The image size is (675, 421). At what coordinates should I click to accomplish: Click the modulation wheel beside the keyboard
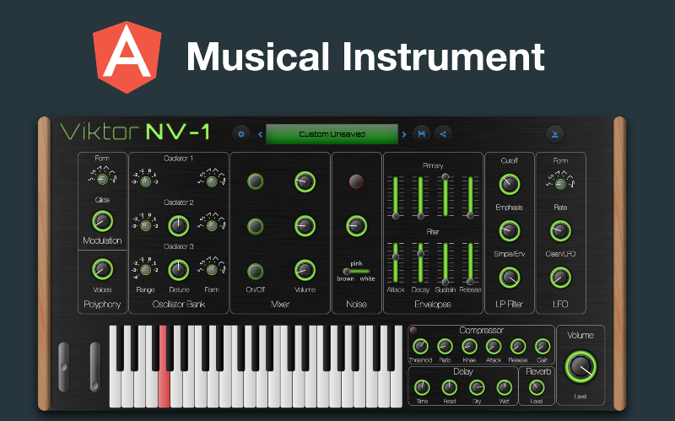[95, 367]
